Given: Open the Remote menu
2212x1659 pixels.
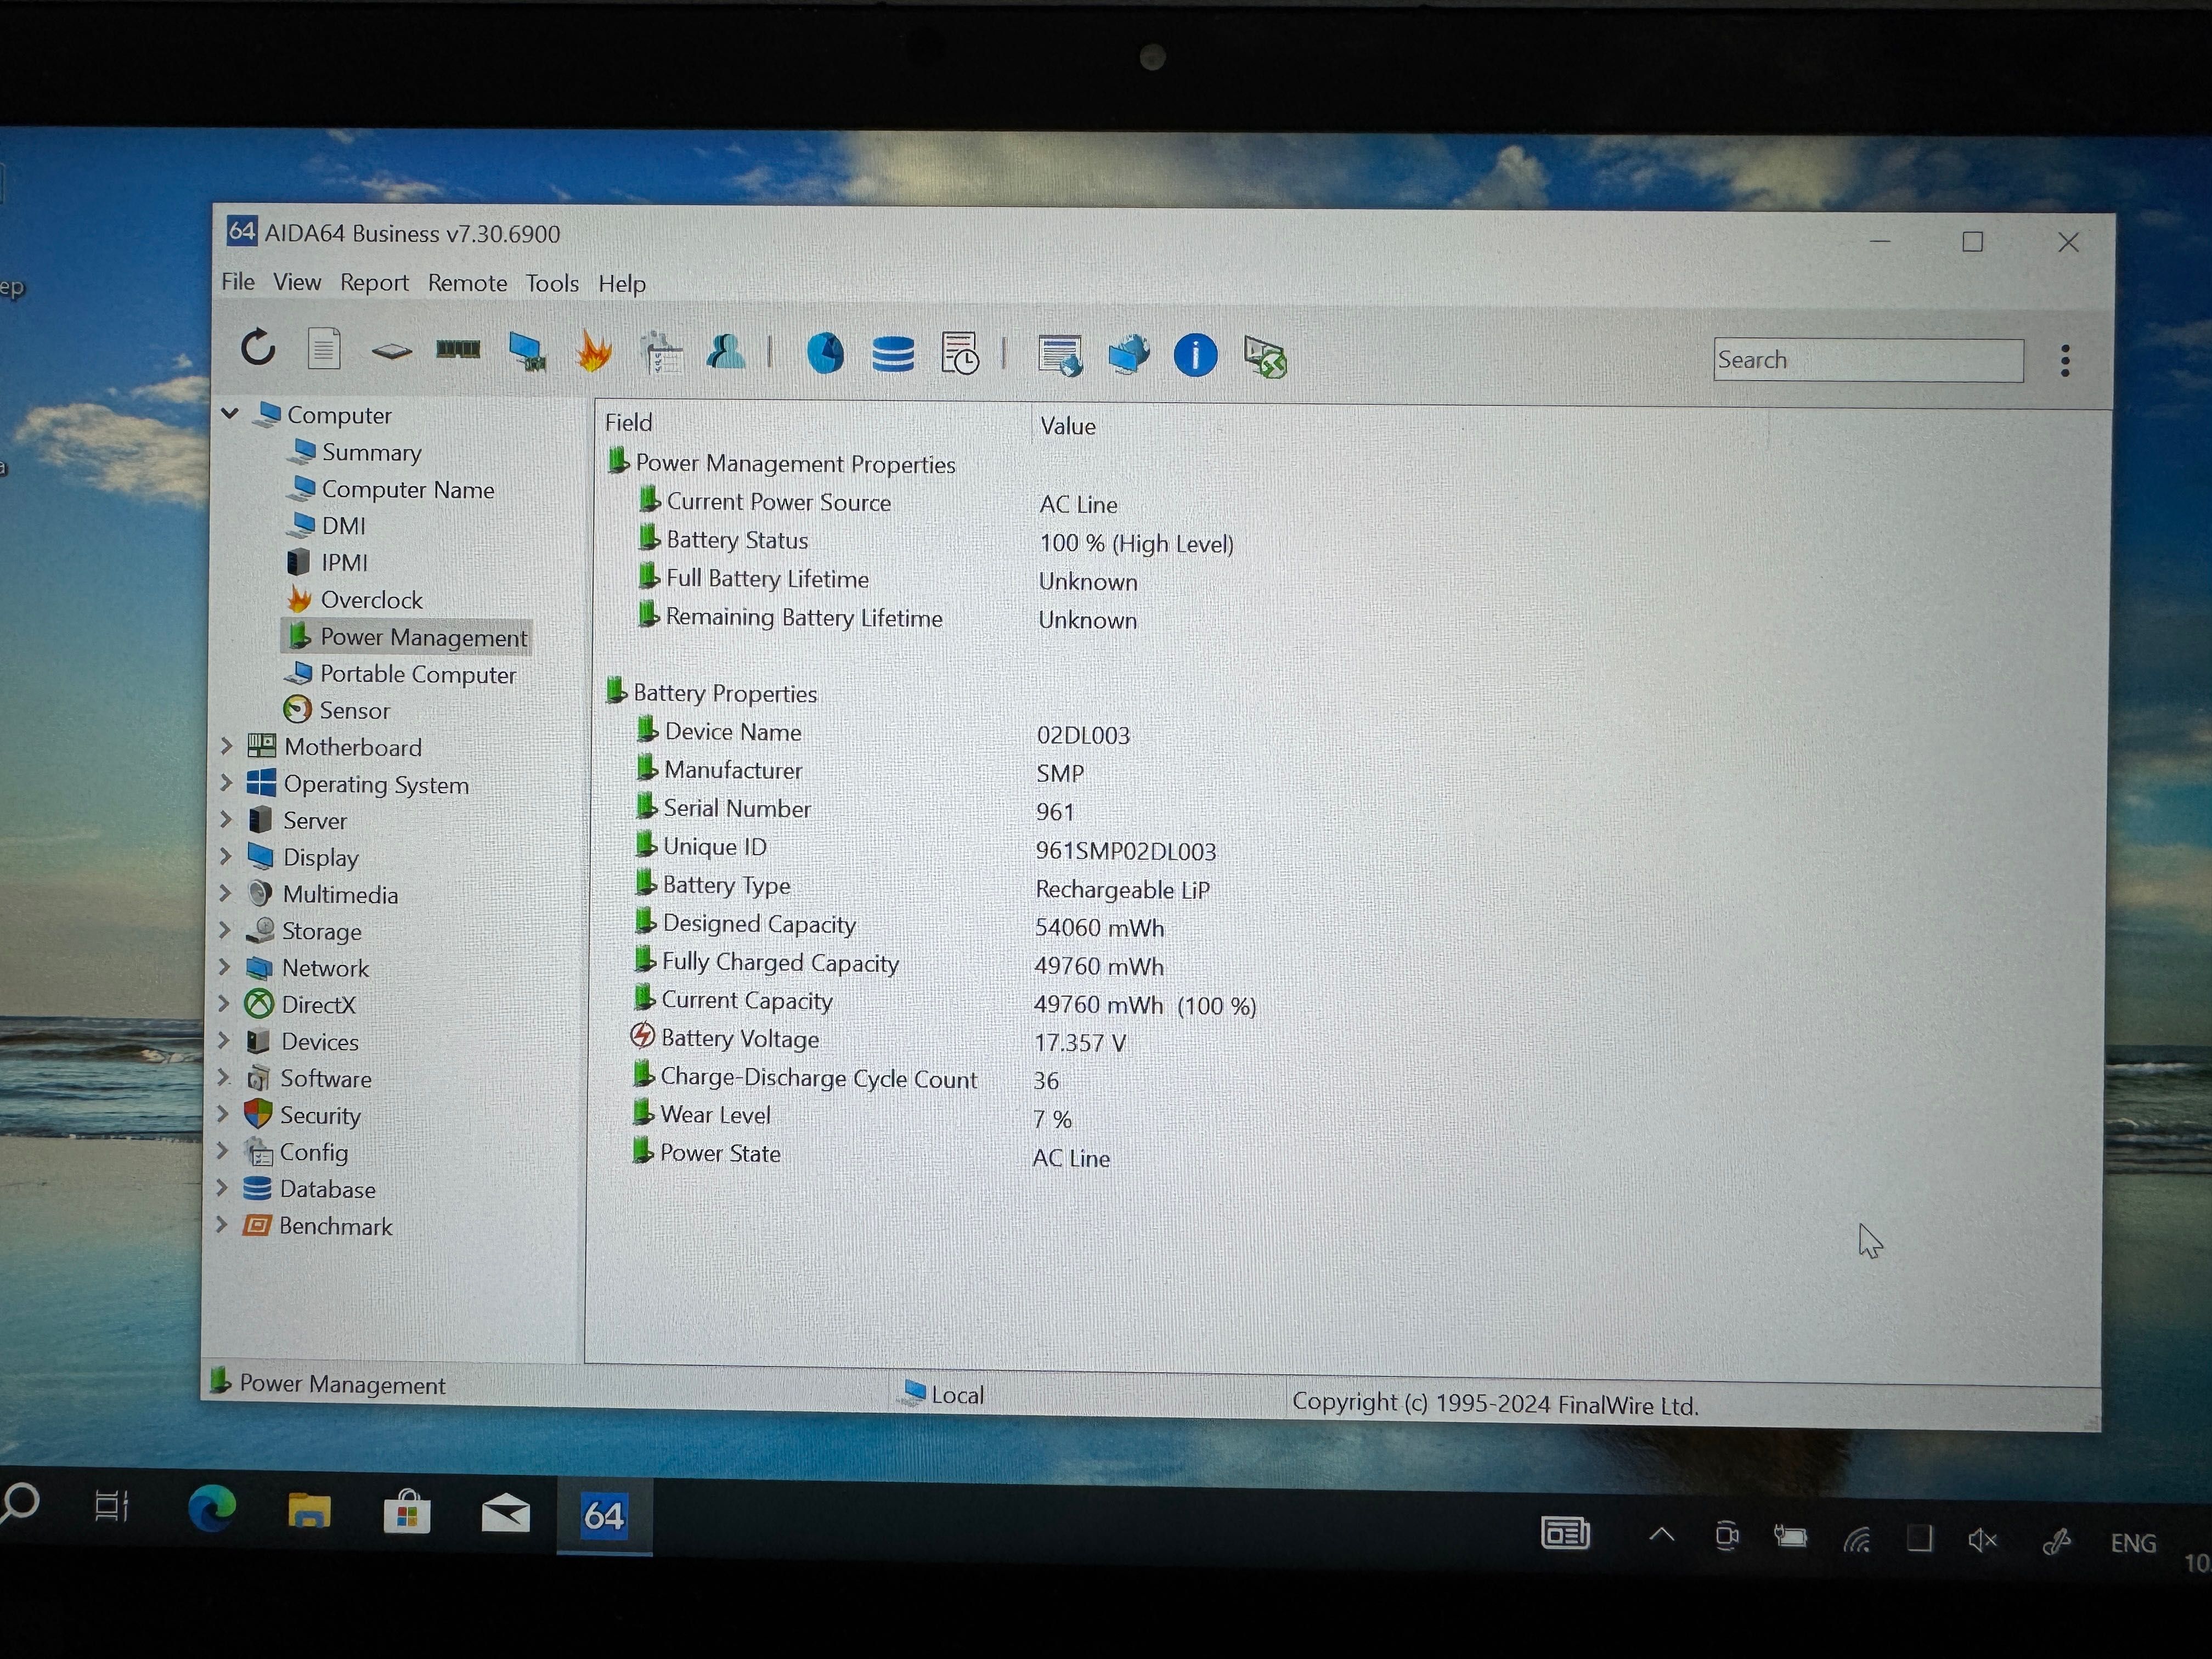Looking at the screenshot, I should pos(467,284).
